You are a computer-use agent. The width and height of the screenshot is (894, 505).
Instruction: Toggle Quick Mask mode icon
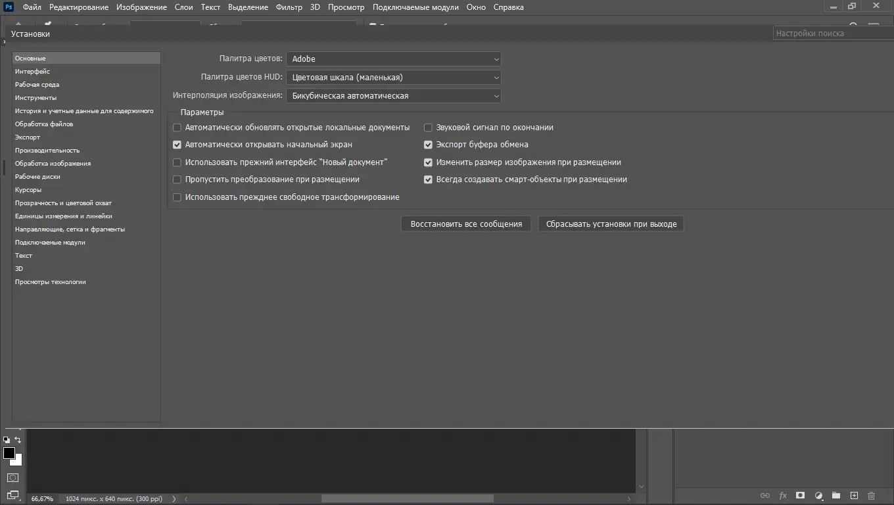click(x=12, y=477)
